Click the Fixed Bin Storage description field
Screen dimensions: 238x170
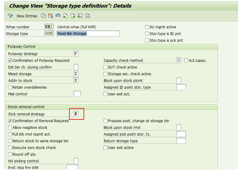pyautogui.click(x=88, y=34)
